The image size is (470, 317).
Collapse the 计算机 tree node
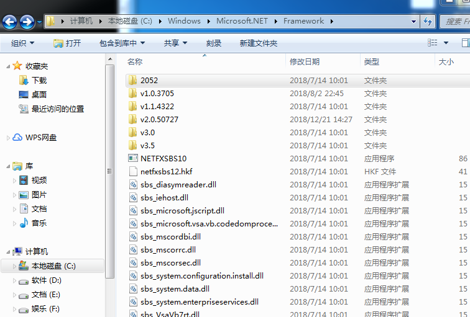click(x=8, y=252)
